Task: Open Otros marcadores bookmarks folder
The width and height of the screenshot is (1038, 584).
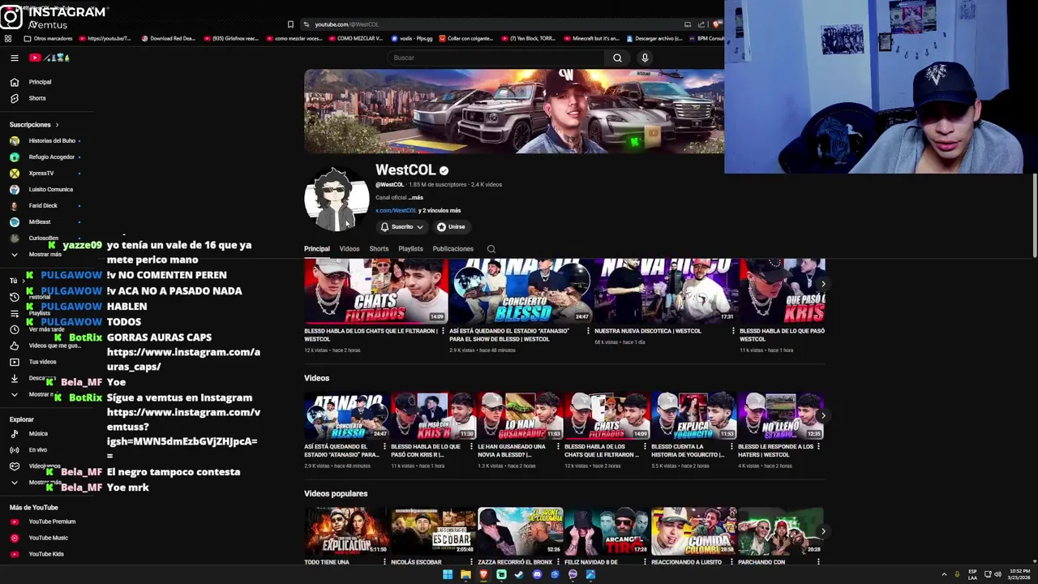Action: click(x=48, y=38)
